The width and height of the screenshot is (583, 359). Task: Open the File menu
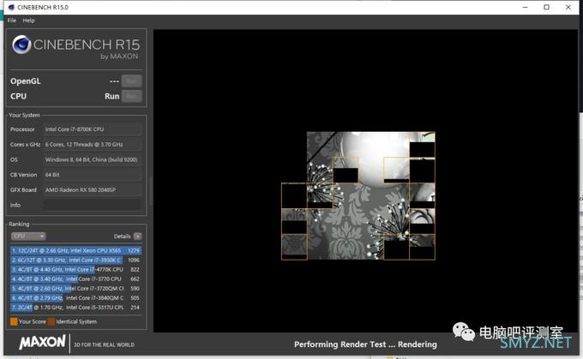(x=11, y=21)
